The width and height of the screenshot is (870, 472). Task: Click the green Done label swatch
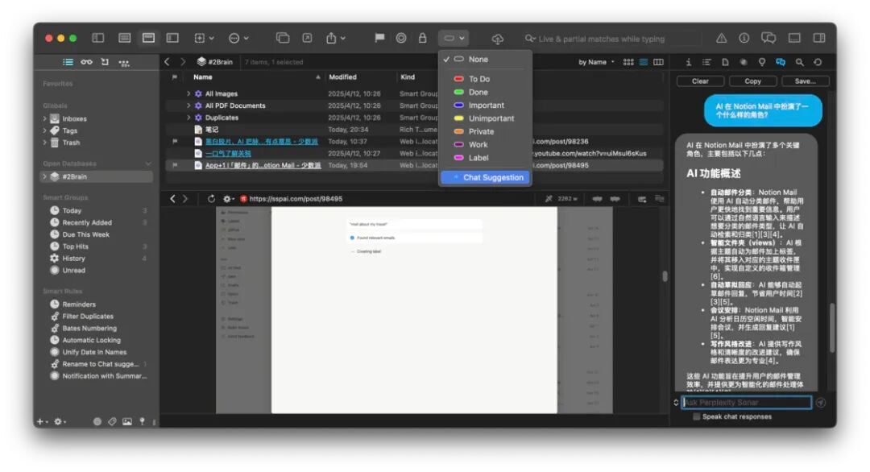click(459, 92)
